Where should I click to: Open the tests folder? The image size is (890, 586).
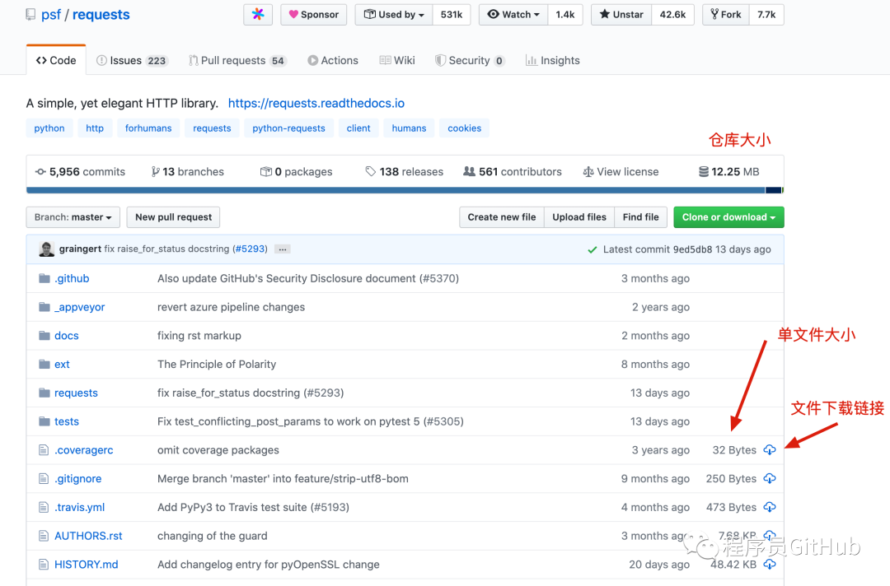click(x=67, y=421)
